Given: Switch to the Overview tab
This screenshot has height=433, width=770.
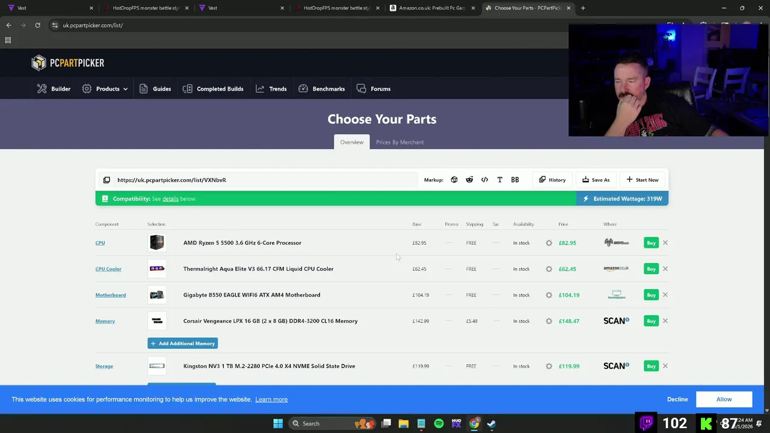Looking at the screenshot, I should tap(352, 142).
